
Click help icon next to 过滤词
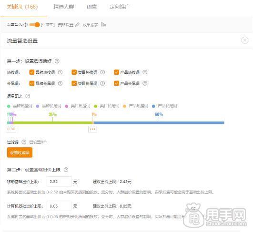(x=24, y=142)
